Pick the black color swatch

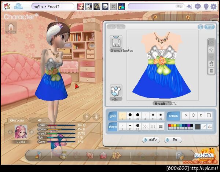(191, 125)
